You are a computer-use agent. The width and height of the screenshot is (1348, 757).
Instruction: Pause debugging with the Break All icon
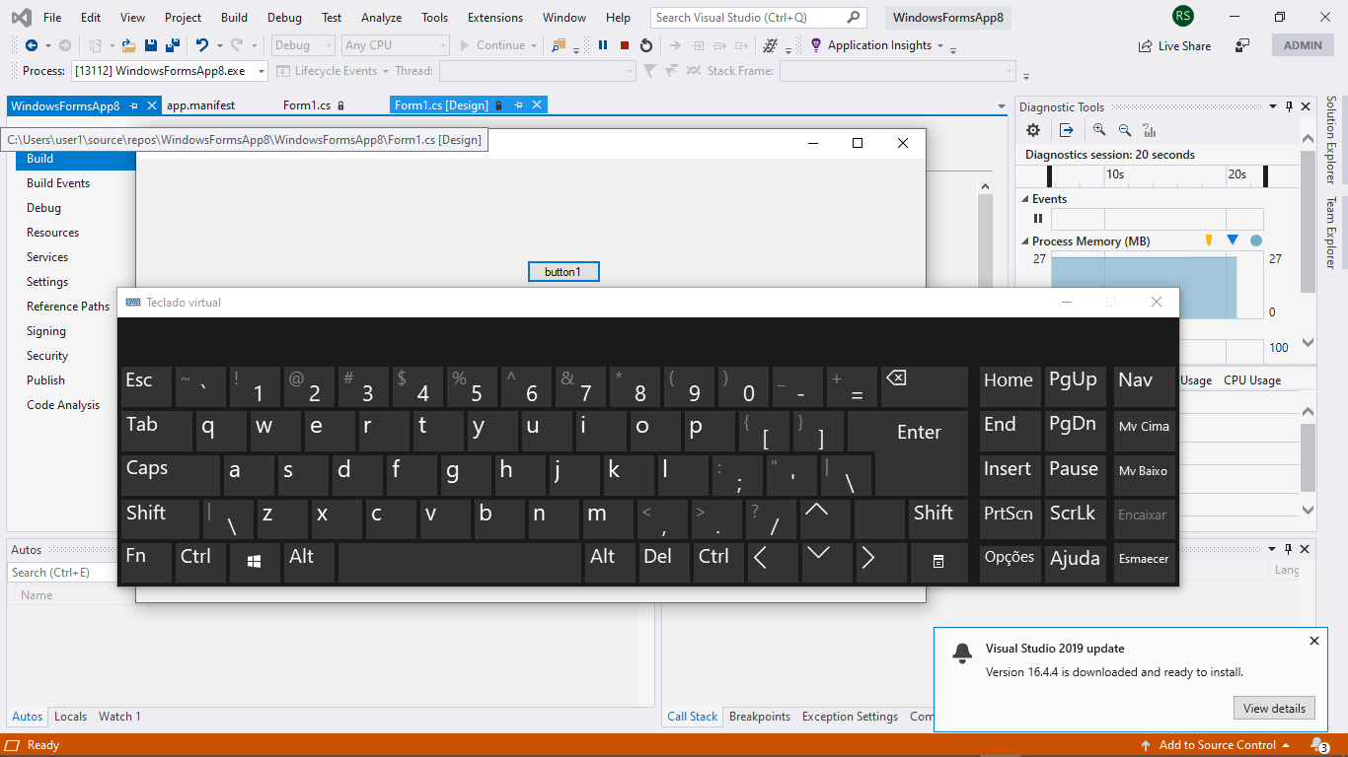603,45
